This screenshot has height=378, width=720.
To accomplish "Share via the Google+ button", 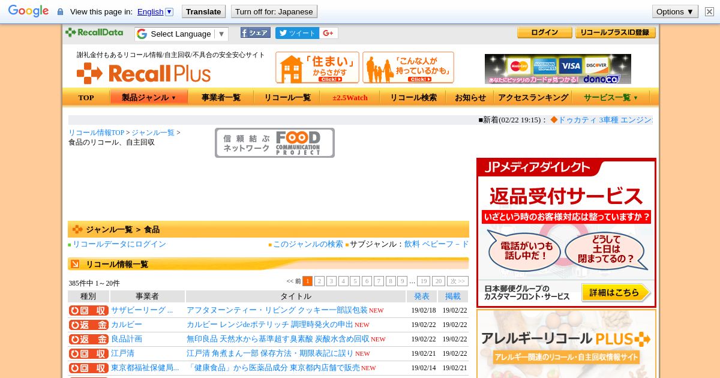I will point(328,33).
